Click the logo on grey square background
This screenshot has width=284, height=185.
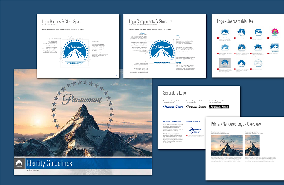225,63
